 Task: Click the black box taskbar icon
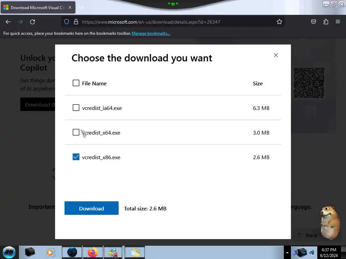pyautogui.click(x=30, y=252)
